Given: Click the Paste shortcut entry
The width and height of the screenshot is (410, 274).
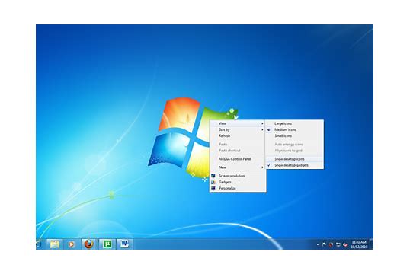Looking at the screenshot, I should (x=238, y=151).
